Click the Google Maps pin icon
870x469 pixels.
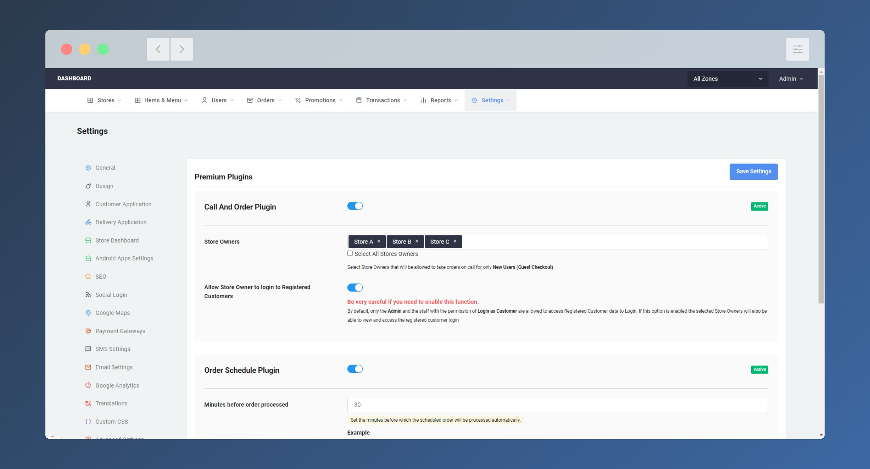coord(88,313)
